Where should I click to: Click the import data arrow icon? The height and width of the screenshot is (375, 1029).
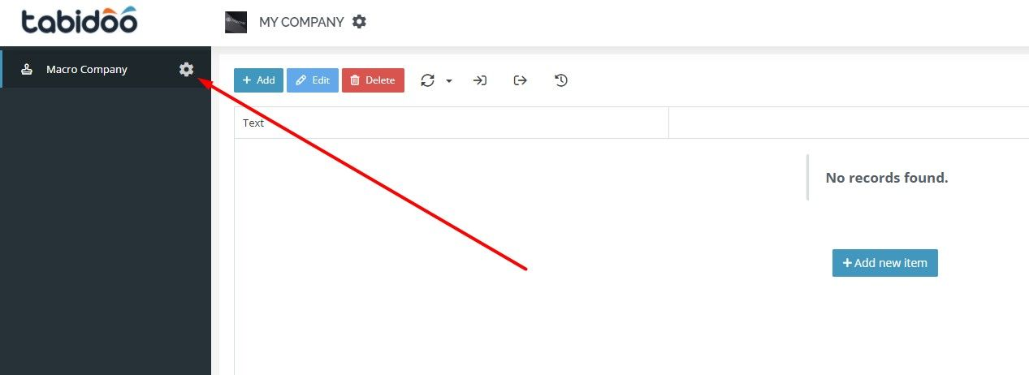[480, 80]
